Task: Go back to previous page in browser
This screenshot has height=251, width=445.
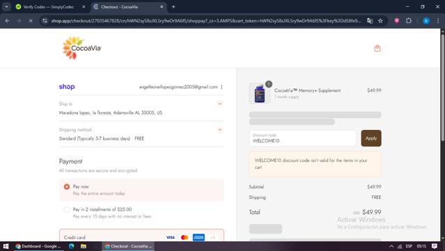Action: click(8, 21)
